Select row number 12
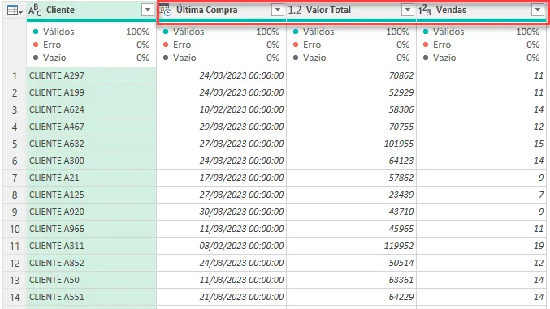The image size is (550, 309). pos(15,263)
